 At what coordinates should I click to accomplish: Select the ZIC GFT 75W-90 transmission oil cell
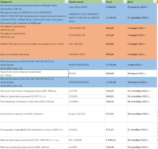(x=34, y=140)
